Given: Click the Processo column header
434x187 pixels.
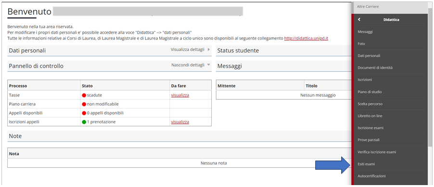Looking at the screenshot, I should [x=44, y=86].
